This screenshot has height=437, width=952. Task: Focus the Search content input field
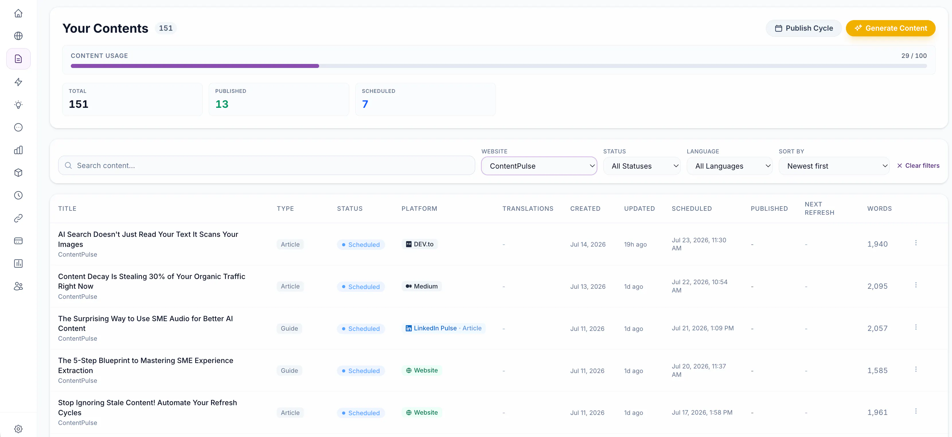point(266,166)
